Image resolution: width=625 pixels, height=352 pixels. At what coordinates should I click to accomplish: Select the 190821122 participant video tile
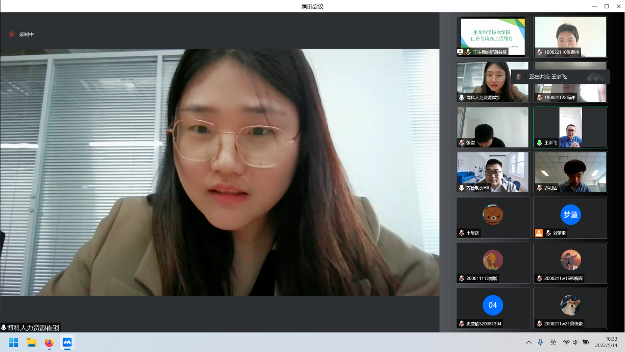(570, 82)
